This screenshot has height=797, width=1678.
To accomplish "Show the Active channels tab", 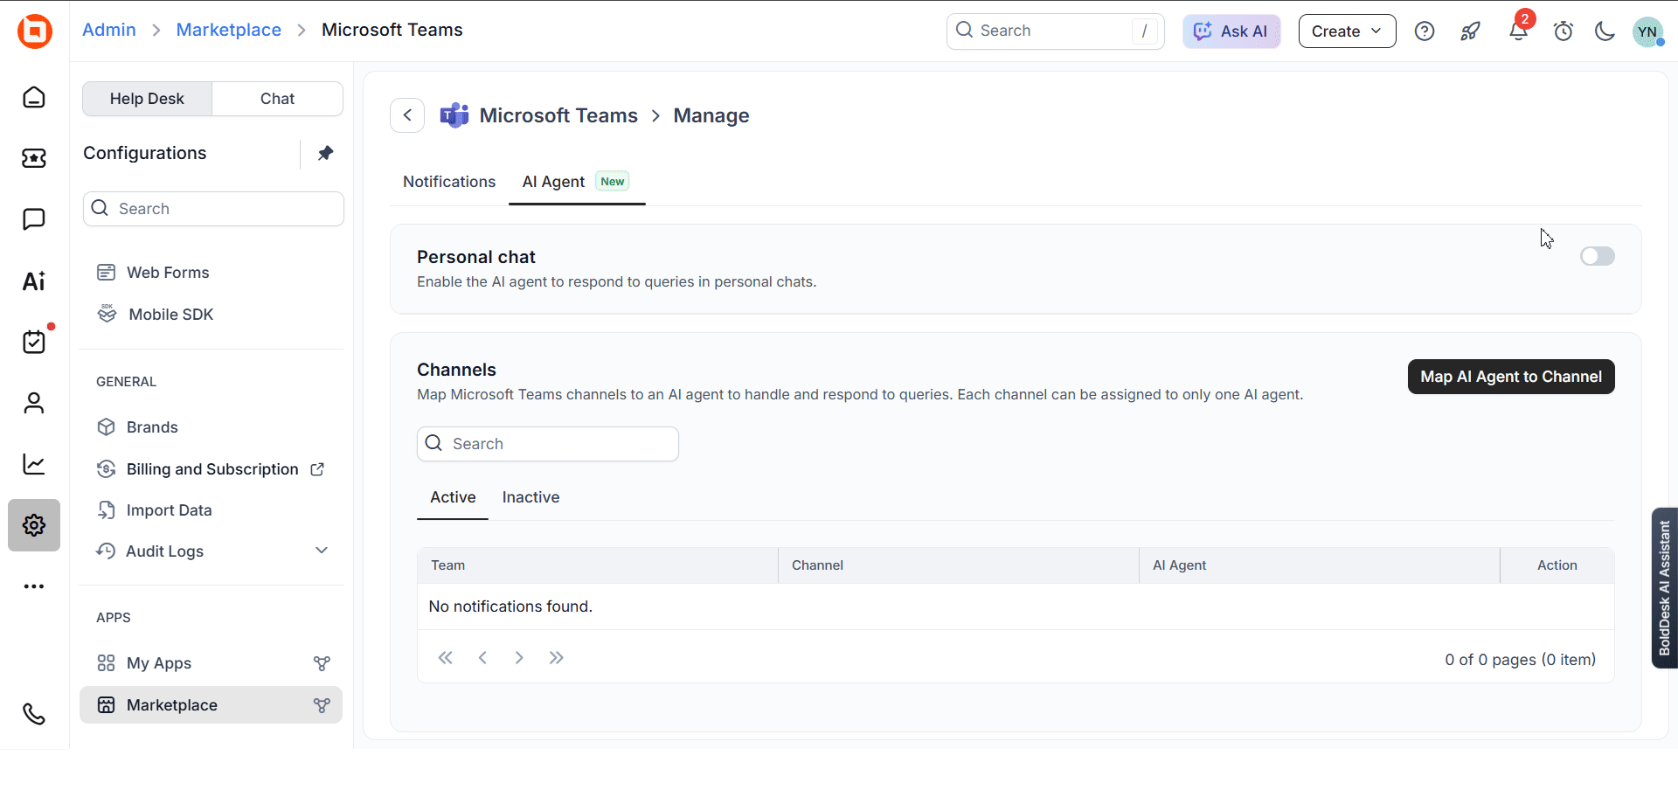I will click(453, 497).
